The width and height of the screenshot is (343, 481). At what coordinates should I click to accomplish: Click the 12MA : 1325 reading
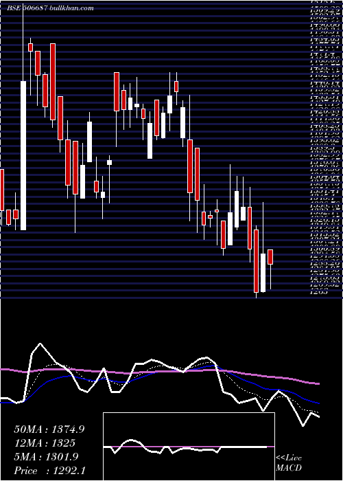45,443
